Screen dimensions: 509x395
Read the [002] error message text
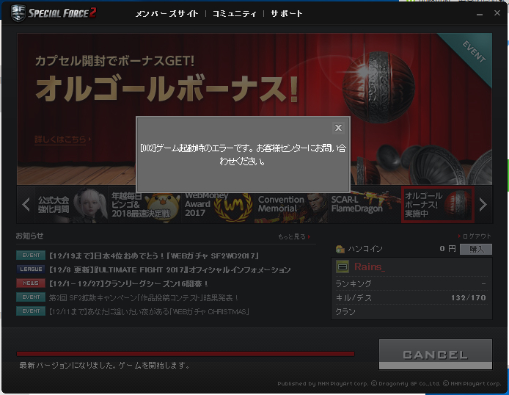(x=243, y=155)
